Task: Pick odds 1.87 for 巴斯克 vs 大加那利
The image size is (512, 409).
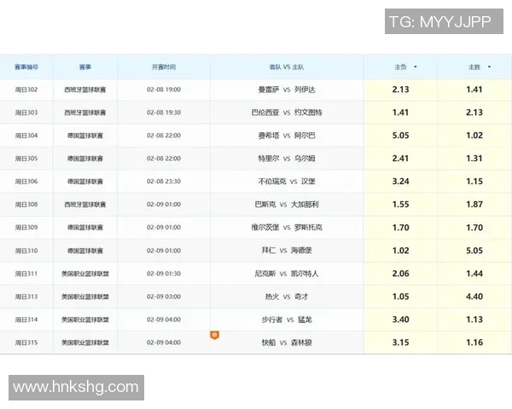Action: click(474, 204)
